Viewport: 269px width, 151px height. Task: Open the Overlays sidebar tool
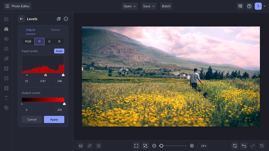(x=6, y=88)
